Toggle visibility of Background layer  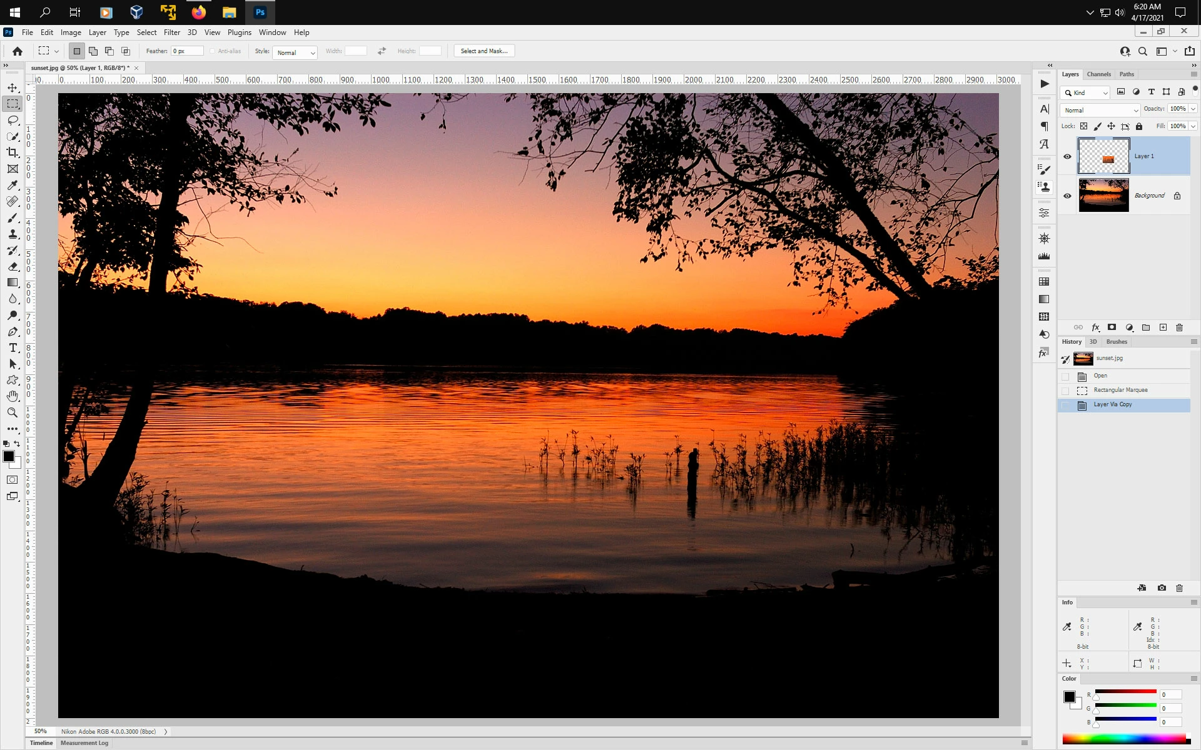(x=1067, y=196)
